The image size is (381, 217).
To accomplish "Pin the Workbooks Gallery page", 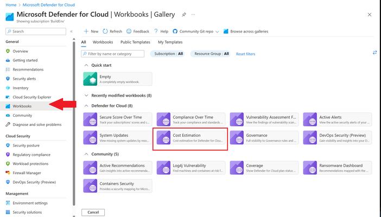I will (184, 15).
